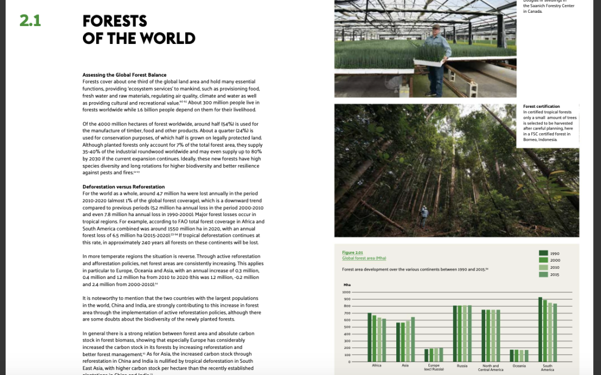Screen dimensions: 601x375
Task: Click the line starting 'In general there is a strong relation'
Action: [168, 333]
